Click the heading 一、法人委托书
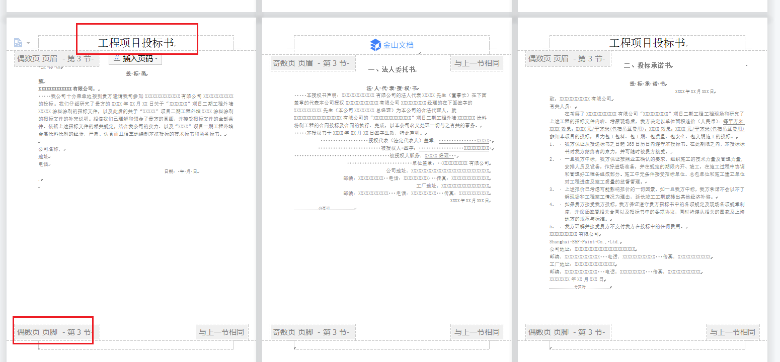The width and height of the screenshot is (780, 362). (392, 70)
